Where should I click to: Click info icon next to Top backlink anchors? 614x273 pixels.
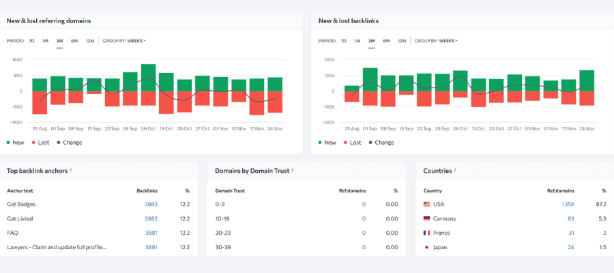coord(71,169)
